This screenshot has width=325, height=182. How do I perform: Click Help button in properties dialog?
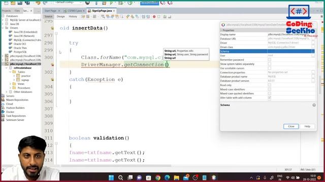[x=307, y=126]
